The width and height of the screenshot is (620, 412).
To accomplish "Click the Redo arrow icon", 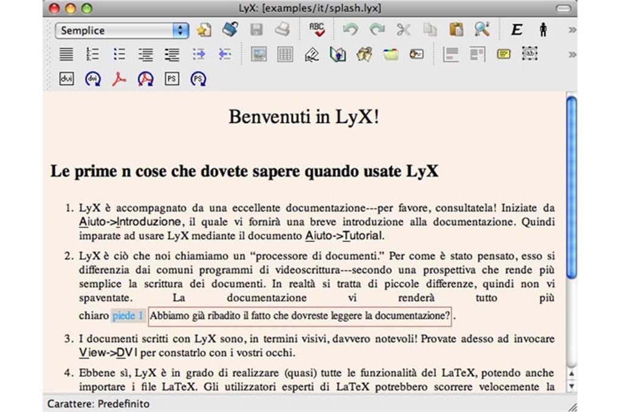I will pos(377,30).
